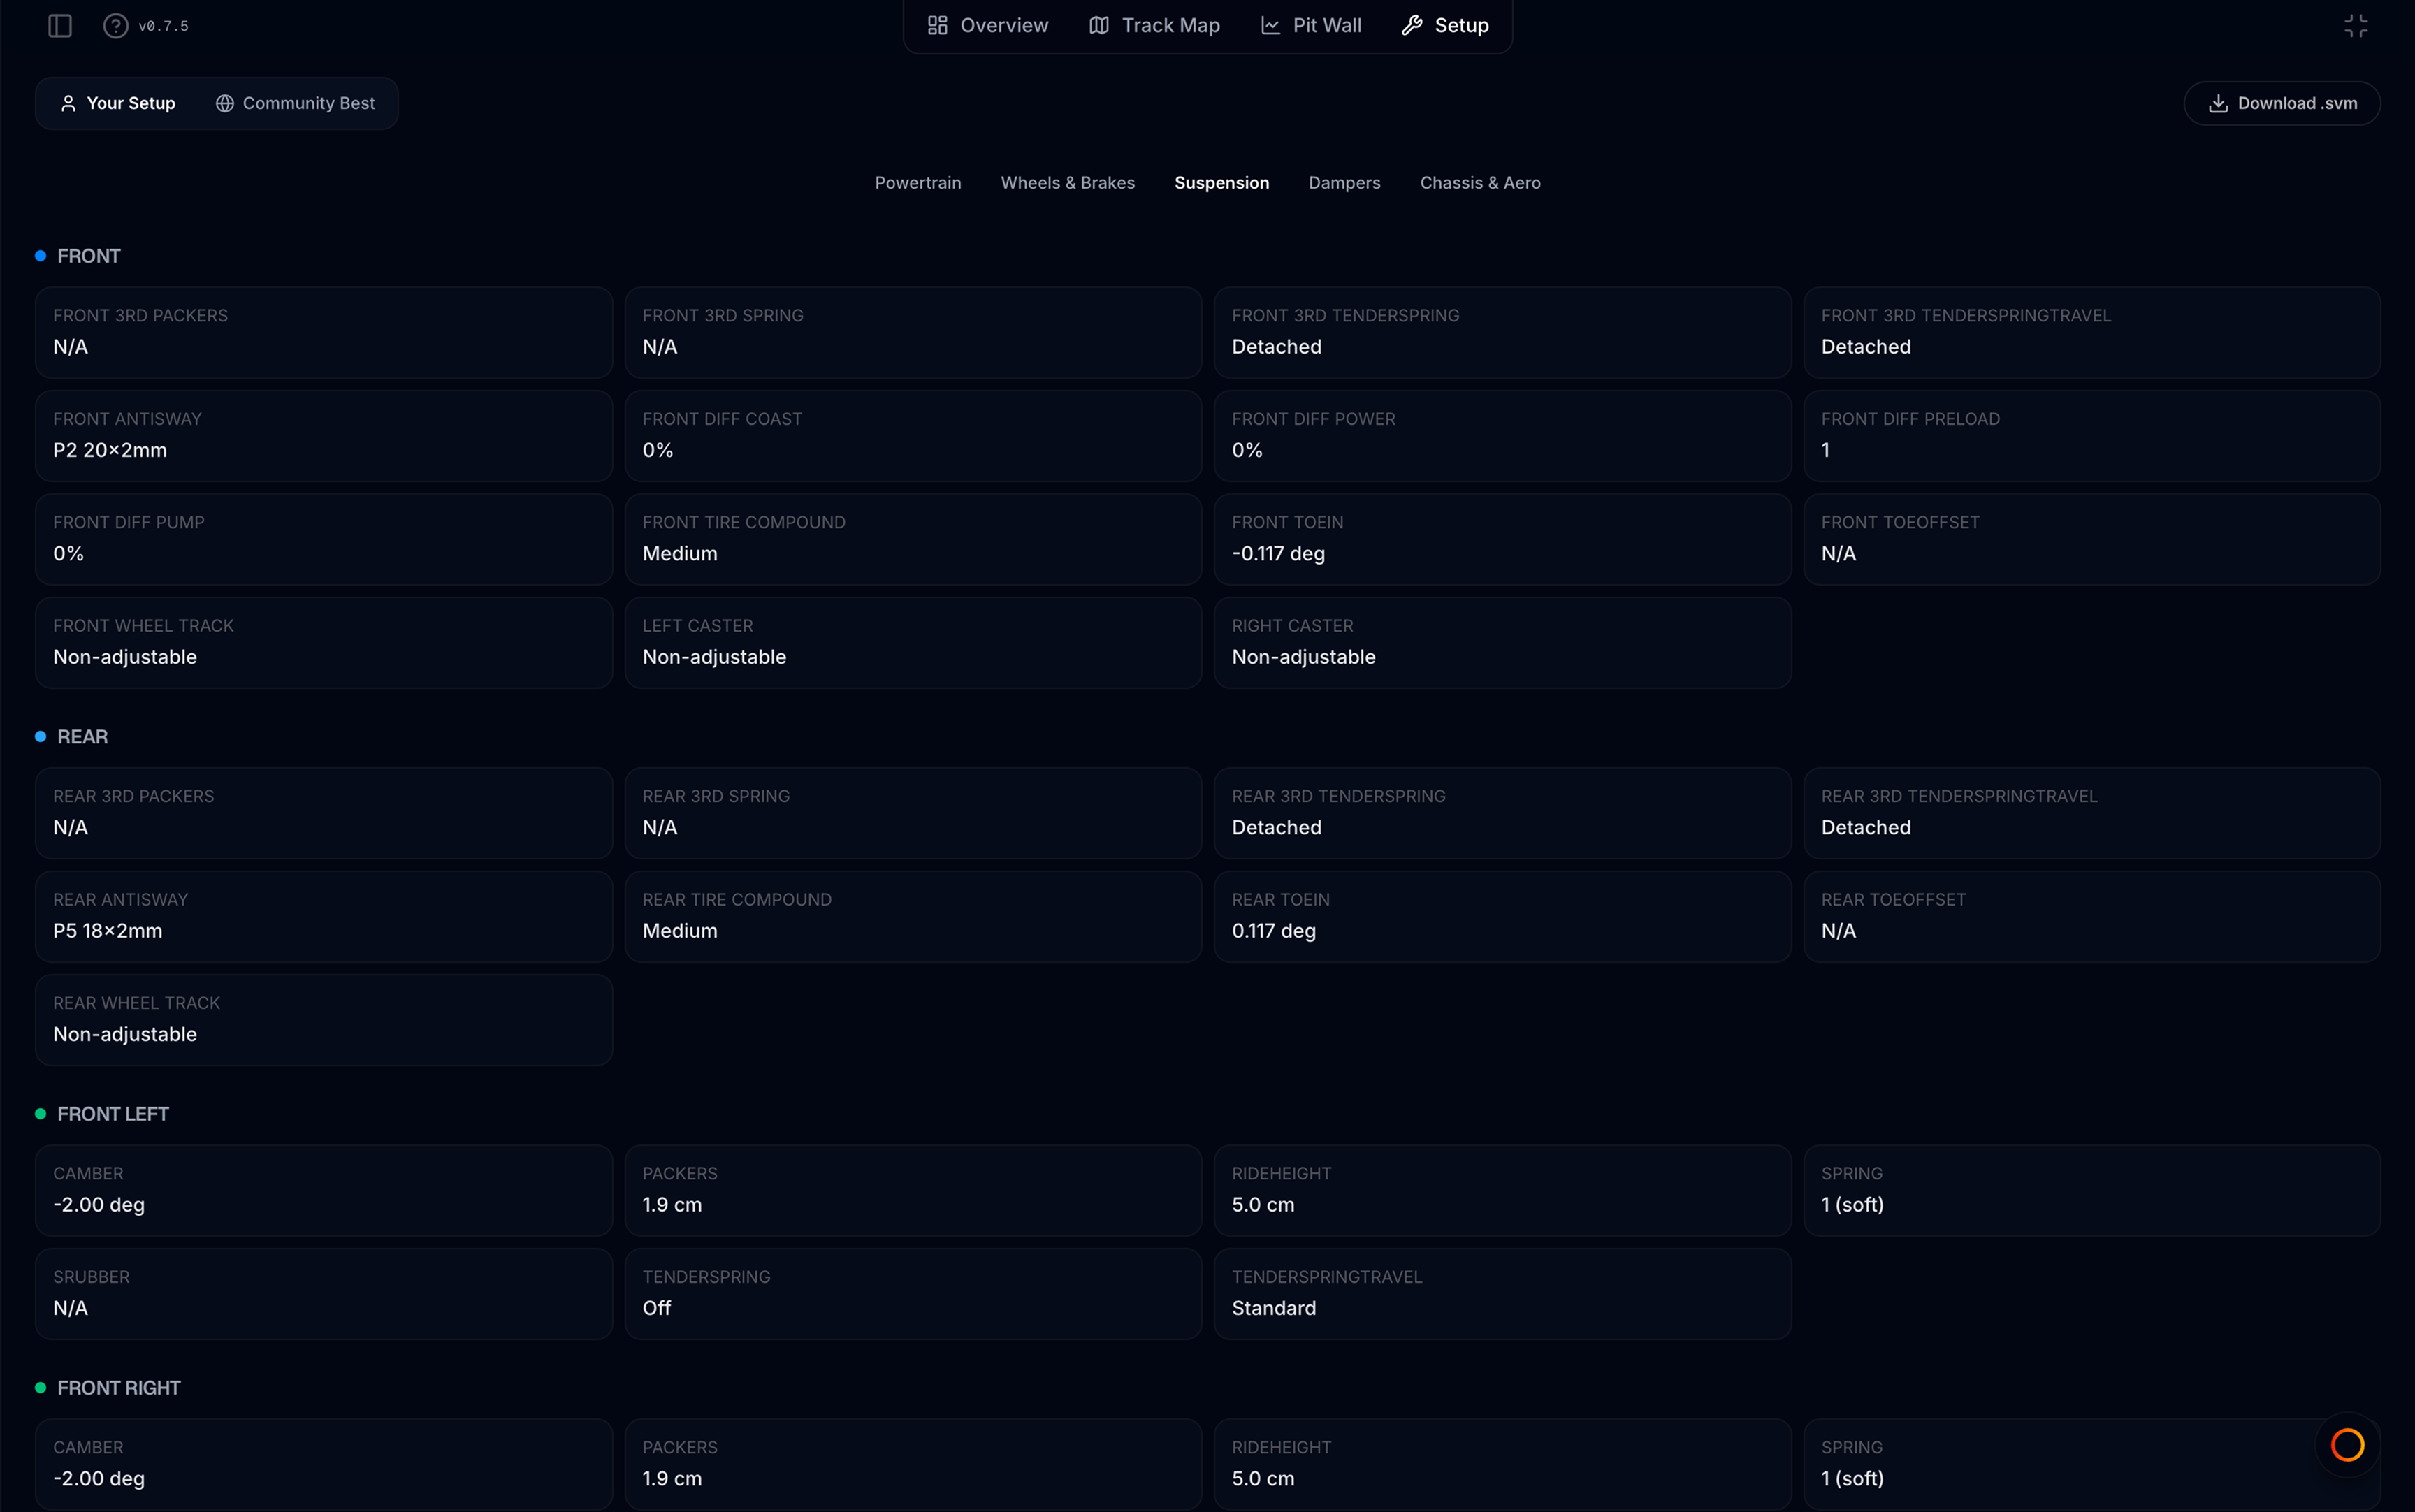
Task: Click the FRONT section heading
Action: click(89, 256)
